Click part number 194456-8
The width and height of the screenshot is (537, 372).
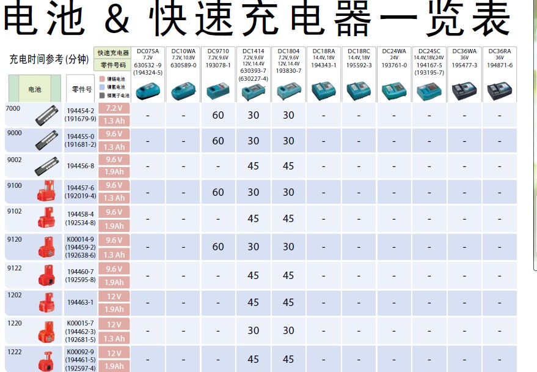pos(81,166)
